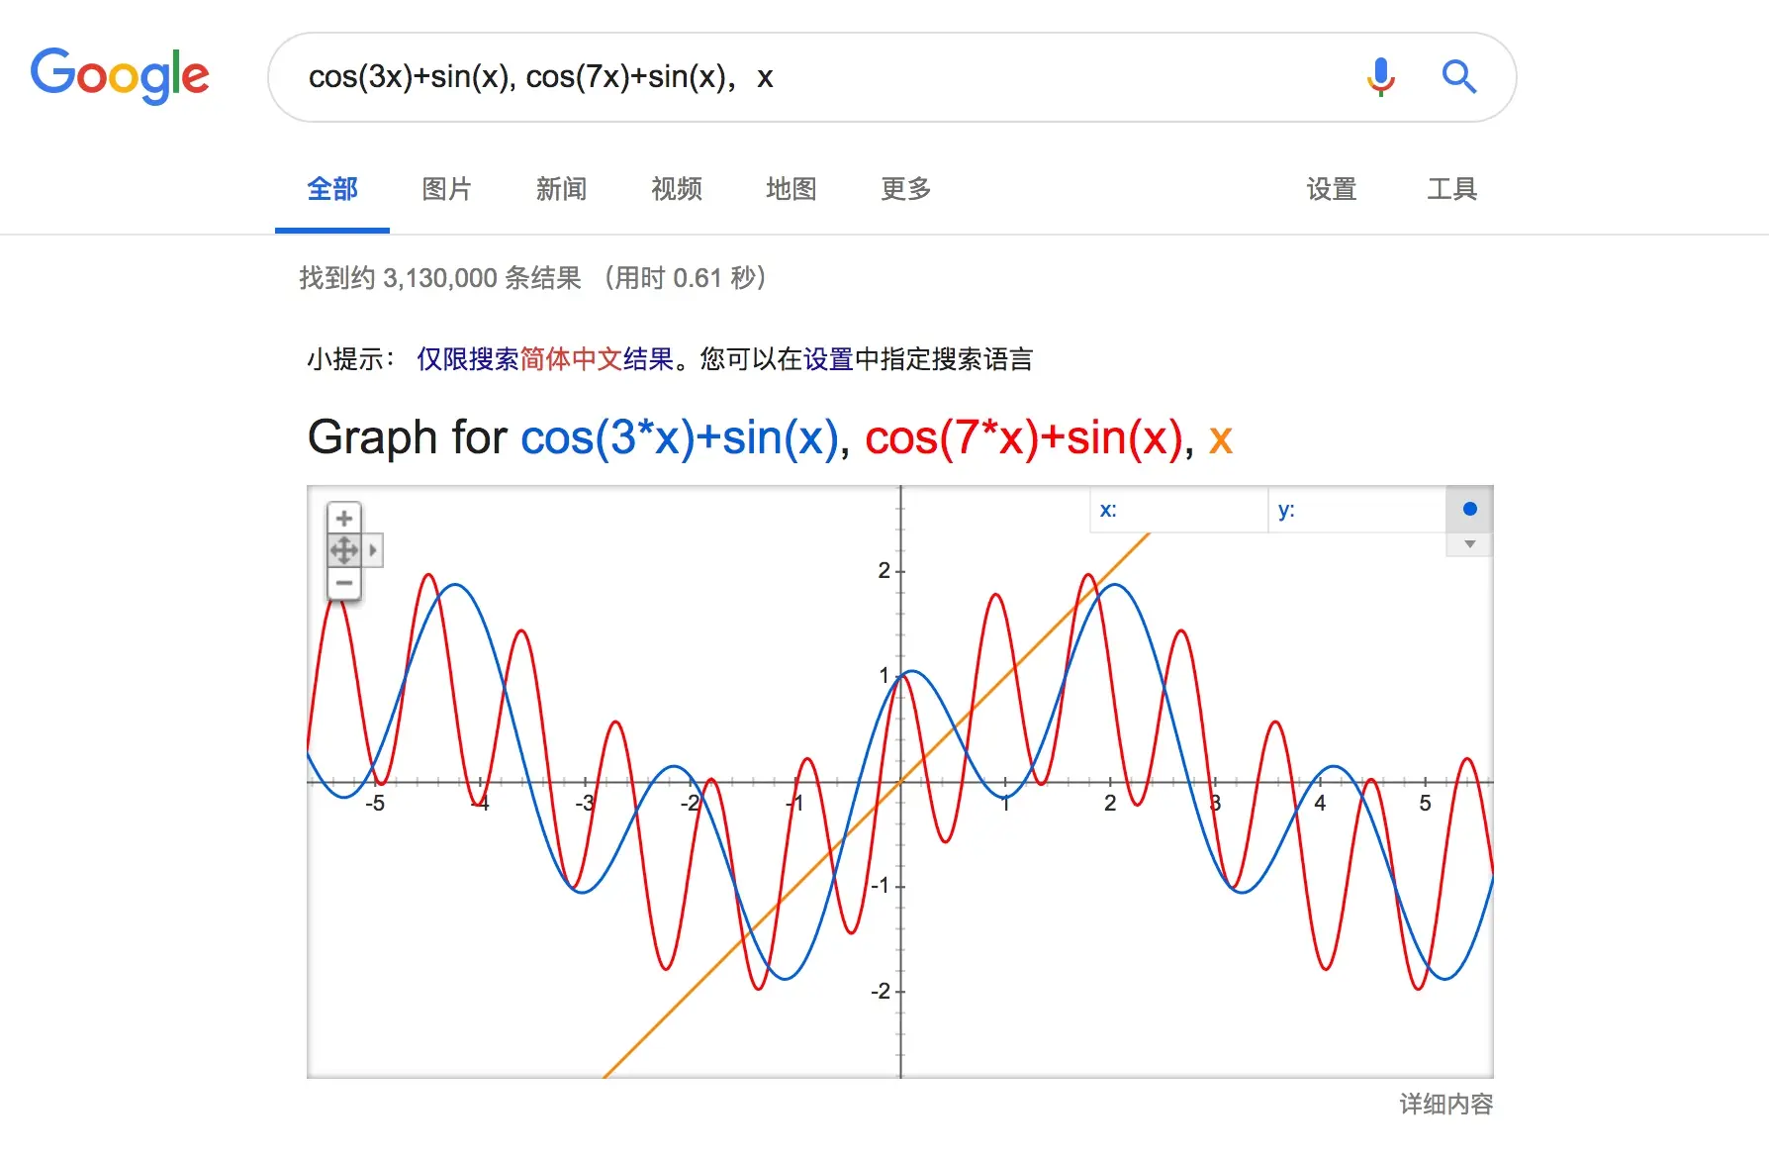Click the Google logo

coord(120,75)
